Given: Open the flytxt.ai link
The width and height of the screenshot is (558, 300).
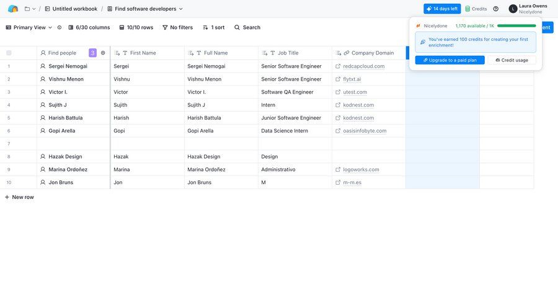Looking at the screenshot, I should 352,79.
